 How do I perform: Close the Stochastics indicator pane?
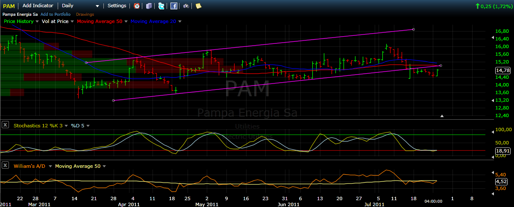[x=5, y=125]
